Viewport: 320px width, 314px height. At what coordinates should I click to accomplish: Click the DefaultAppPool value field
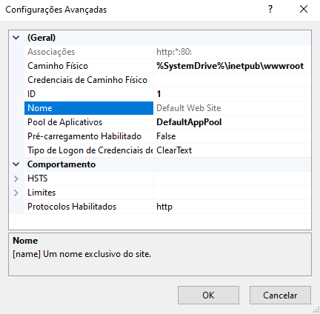click(232, 122)
